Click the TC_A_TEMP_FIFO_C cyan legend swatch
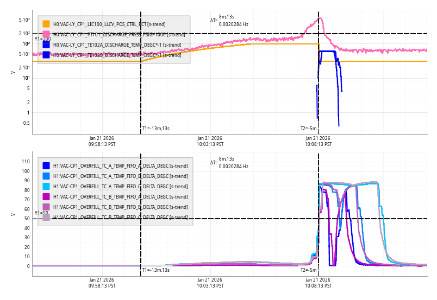The width and height of the screenshot is (437, 300). [46, 186]
